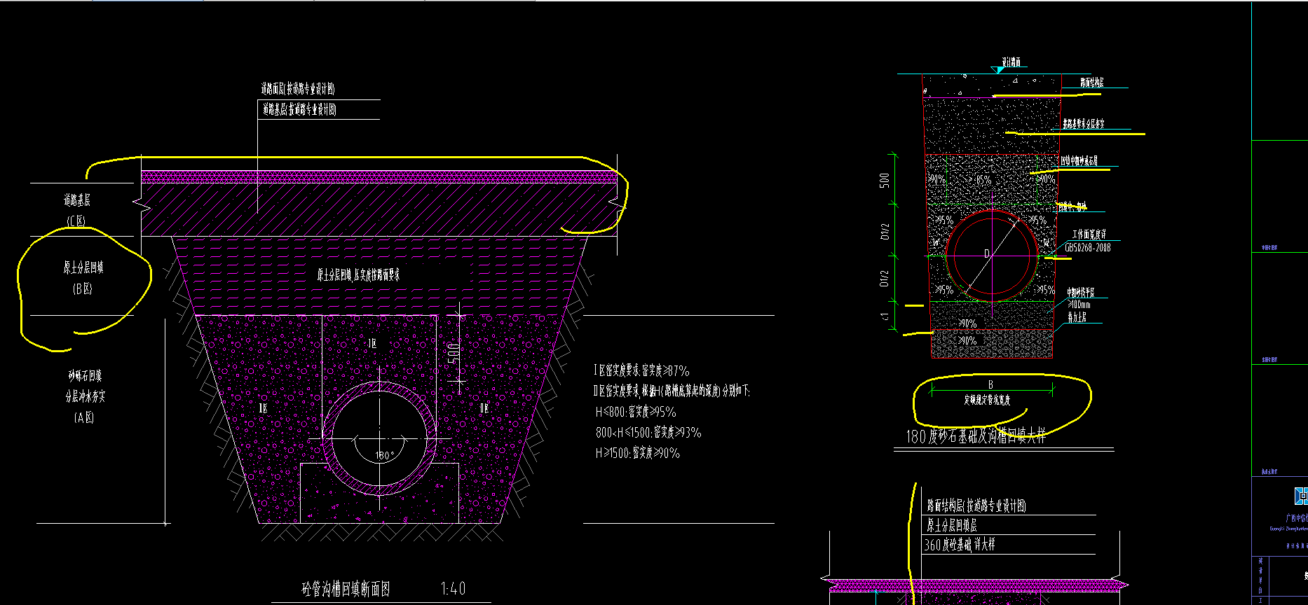
Task: Click the '分层冲水夯实' label
Action: 86,396
